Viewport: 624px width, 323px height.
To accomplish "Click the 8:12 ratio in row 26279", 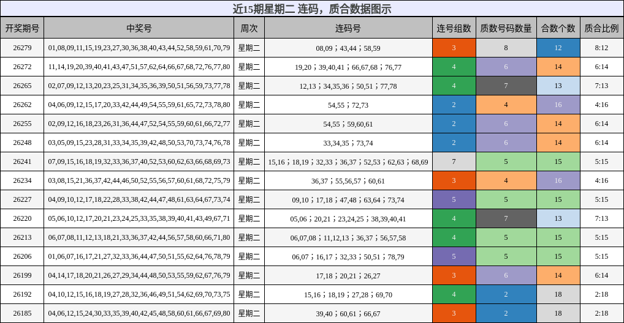I will (x=602, y=48).
